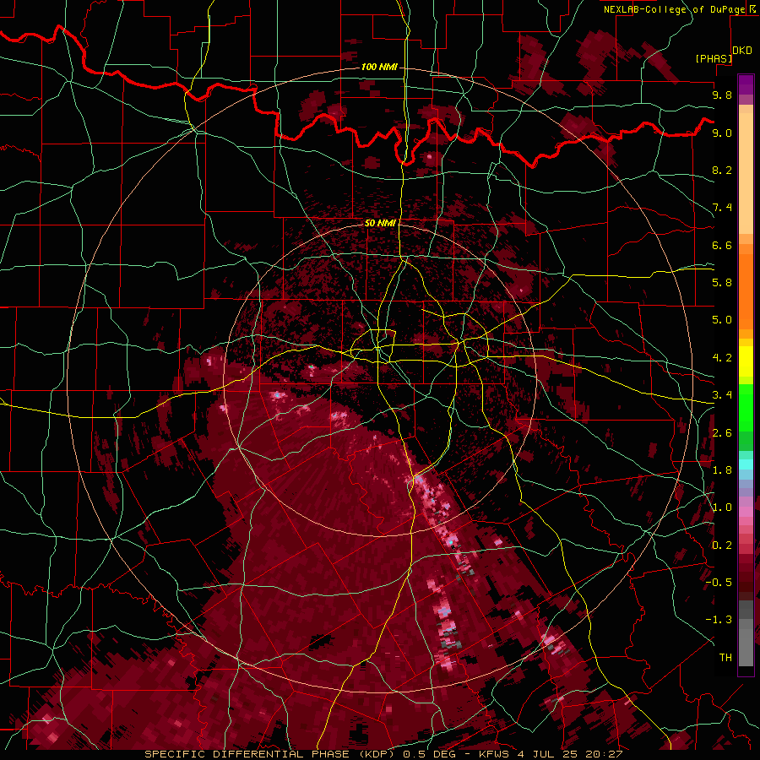Pick the cyan segment of the color bar

746,464
